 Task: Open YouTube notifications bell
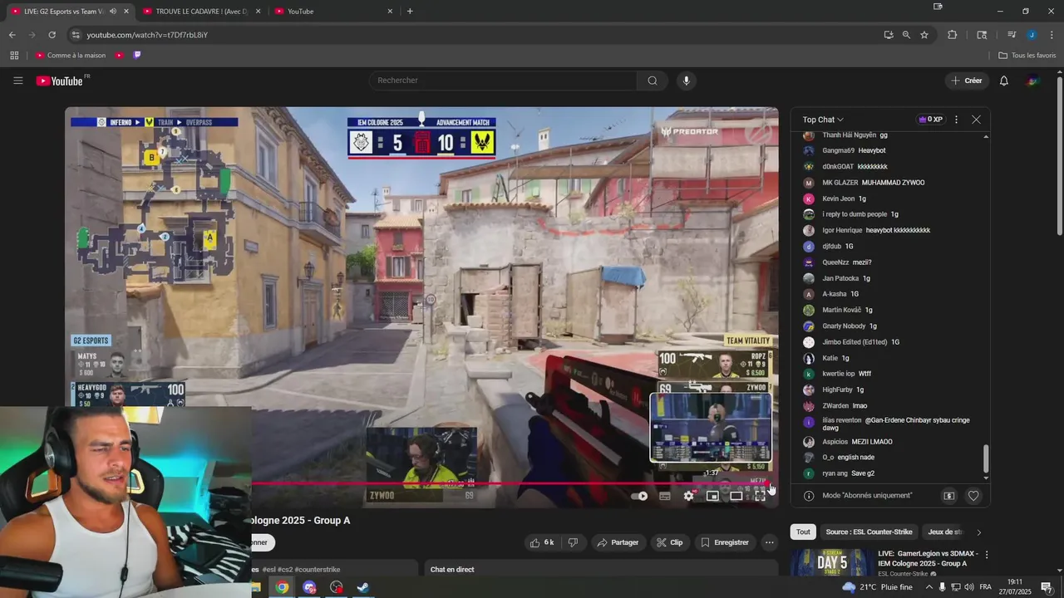pyautogui.click(x=1003, y=81)
